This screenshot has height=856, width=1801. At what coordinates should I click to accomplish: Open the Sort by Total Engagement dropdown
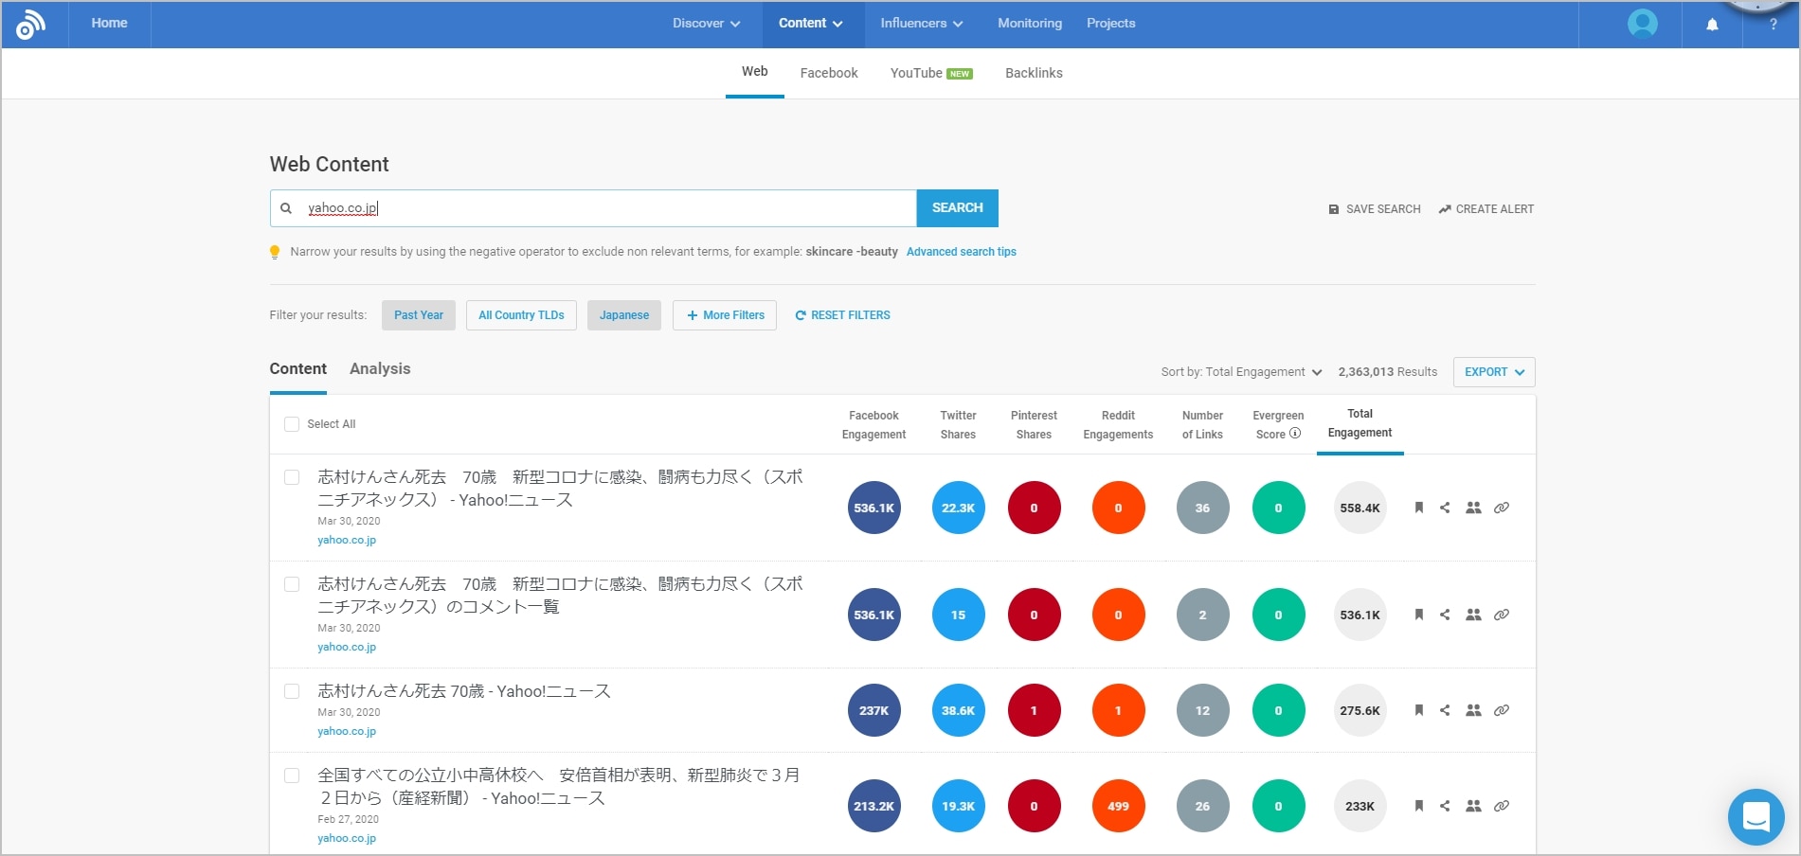coord(1241,372)
